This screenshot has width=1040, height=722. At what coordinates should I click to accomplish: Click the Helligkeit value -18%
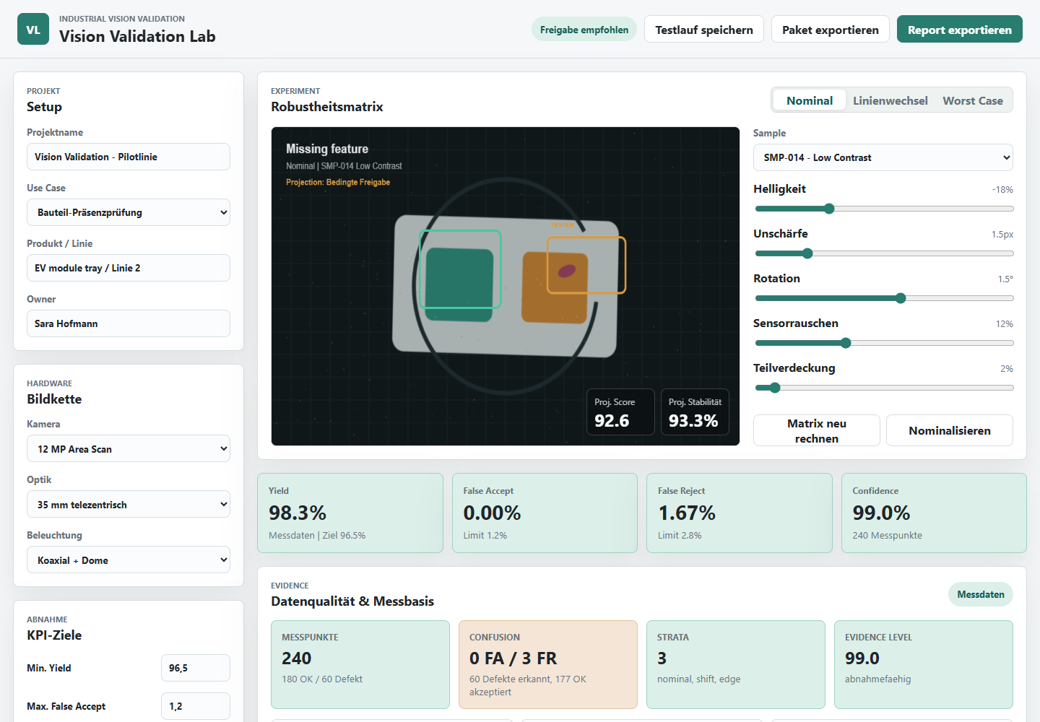pos(1002,190)
